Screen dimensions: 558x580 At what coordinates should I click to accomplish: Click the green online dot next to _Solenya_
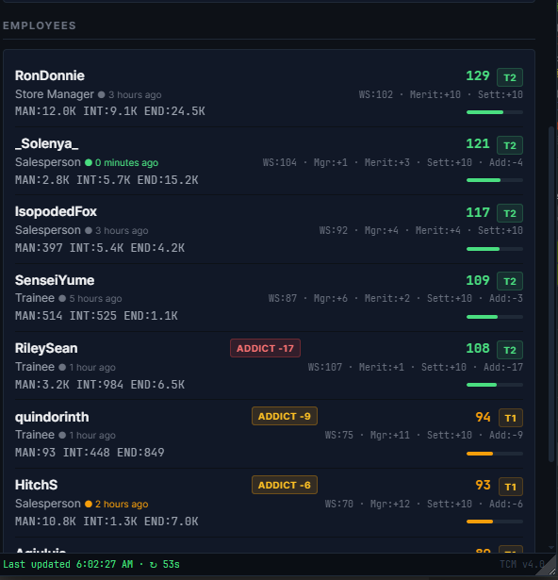click(89, 162)
